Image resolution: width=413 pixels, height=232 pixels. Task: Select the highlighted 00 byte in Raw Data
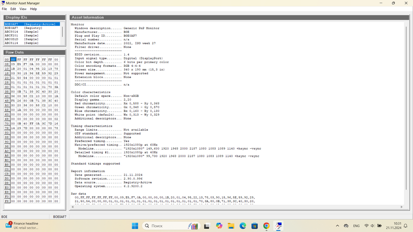13,59
